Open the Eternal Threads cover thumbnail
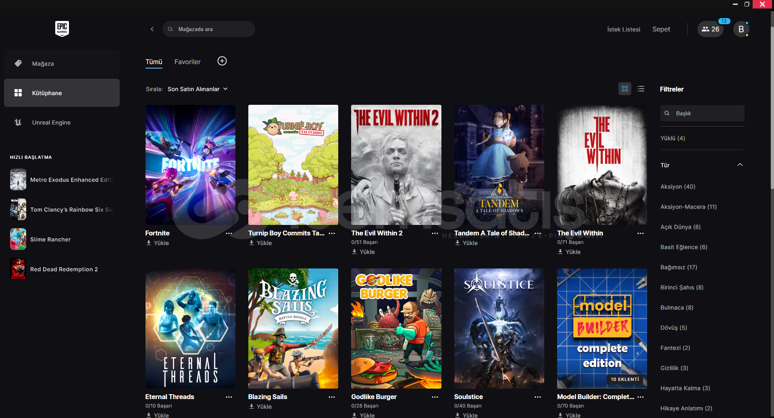The height and width of the screenshot is (418, 774). point(190,329)
